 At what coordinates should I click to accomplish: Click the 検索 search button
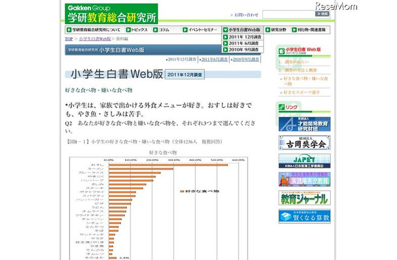pyautogui.click(x=322, y=14)
